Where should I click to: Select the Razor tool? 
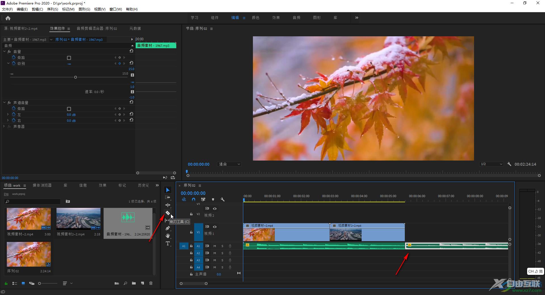click(168, 213)
